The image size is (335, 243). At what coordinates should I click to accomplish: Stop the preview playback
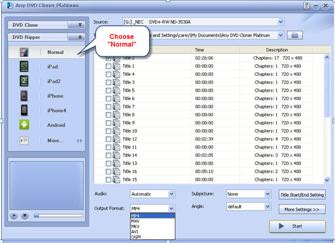pyautogui.click(x=25, y=215)
